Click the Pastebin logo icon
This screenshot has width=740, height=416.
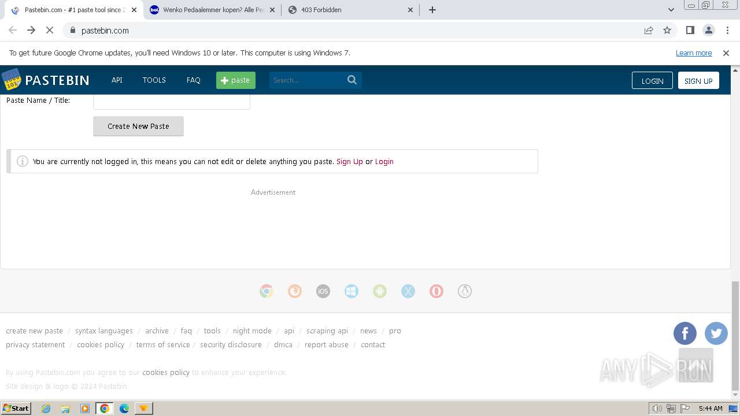pyautogui.click(x=11, y=80)
